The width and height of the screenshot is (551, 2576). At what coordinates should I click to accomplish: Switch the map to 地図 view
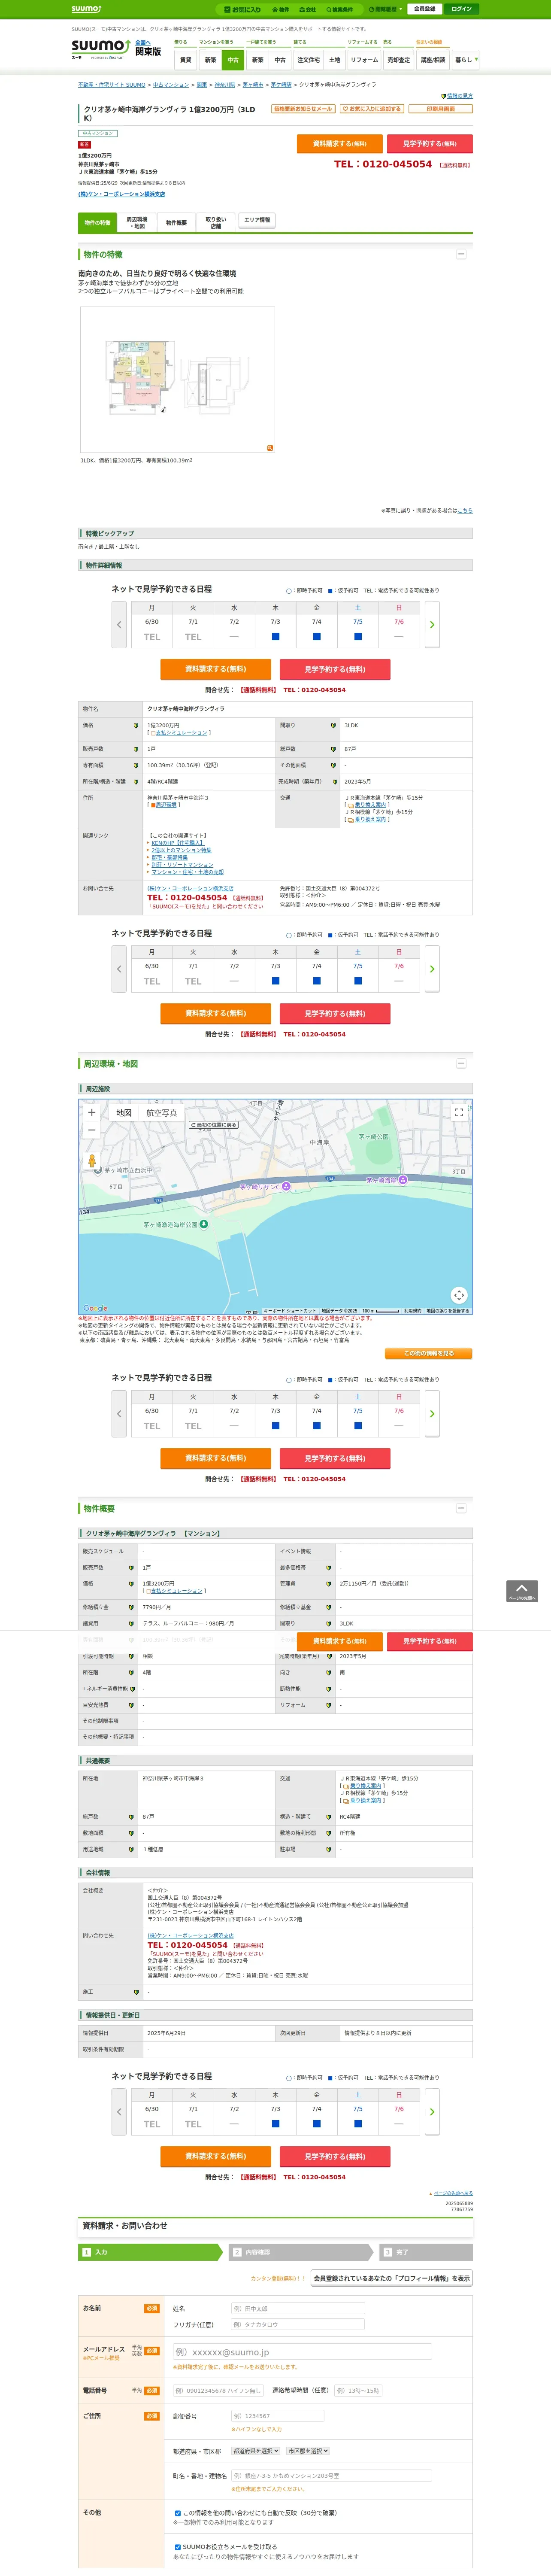(123, 1112)
